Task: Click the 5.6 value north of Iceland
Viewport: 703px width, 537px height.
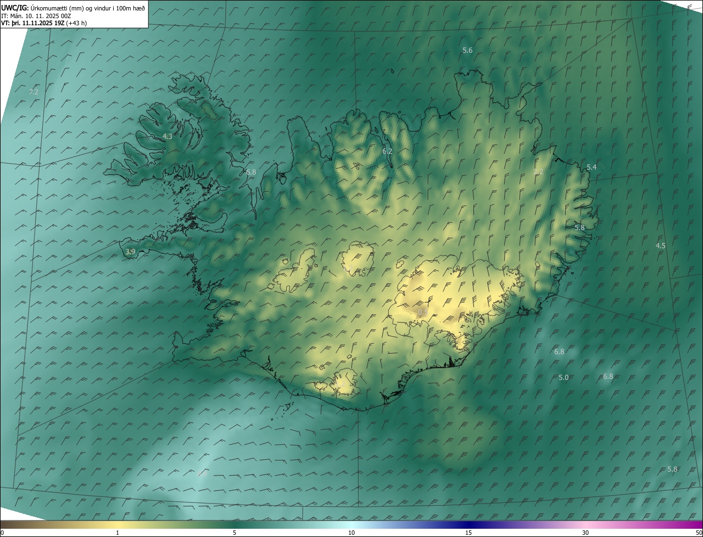Action: tap(467, 50)
